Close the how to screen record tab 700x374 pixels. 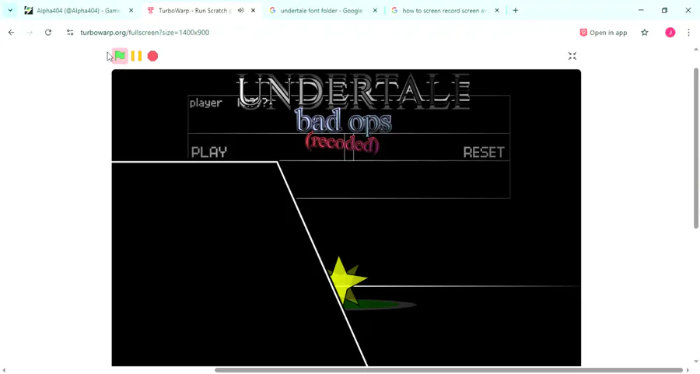pos(497,10)
